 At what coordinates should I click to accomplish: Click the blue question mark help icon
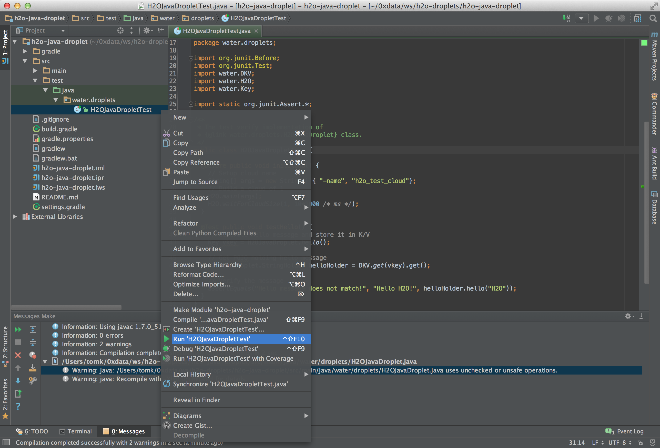[x=18, y=406]
